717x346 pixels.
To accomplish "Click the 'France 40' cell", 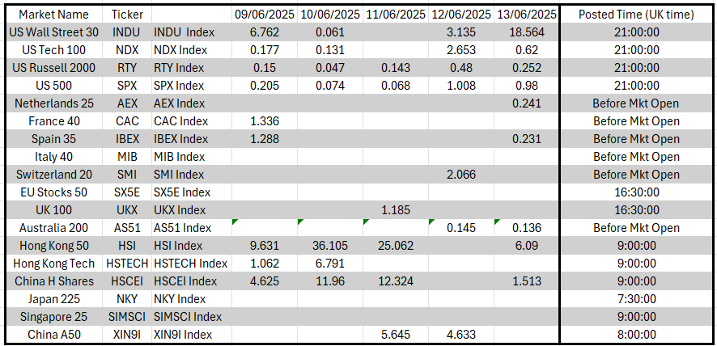I will coord(53,121).
